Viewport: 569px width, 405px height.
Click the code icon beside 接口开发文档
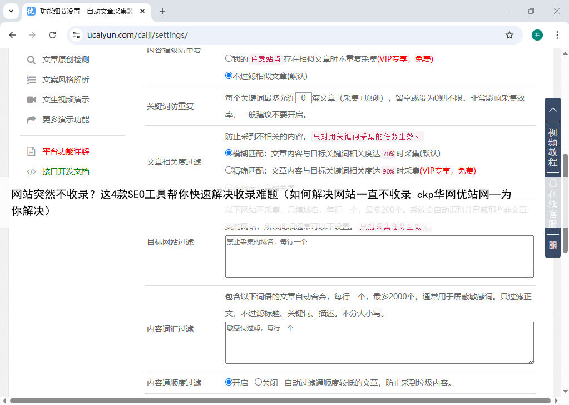(31, 171)
